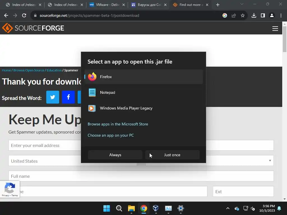This screenshot has width=287, height=215.
Task: Click the Ext field
Action: click(x=243, y=191)
